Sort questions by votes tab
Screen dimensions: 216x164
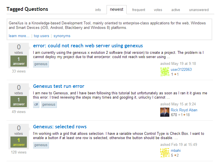(158, 10)
